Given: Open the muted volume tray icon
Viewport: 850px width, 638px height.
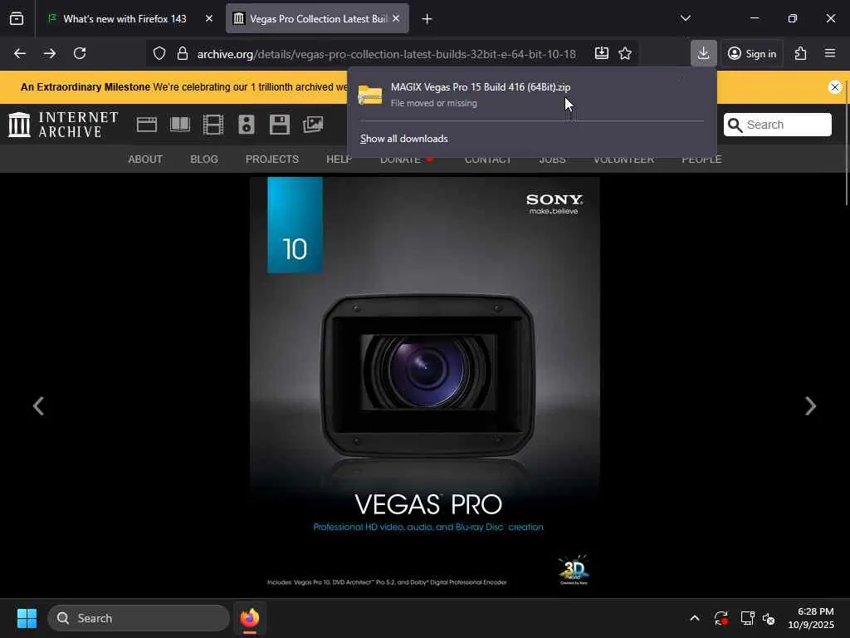Looking at the screenshot, I should click(769, 618).
